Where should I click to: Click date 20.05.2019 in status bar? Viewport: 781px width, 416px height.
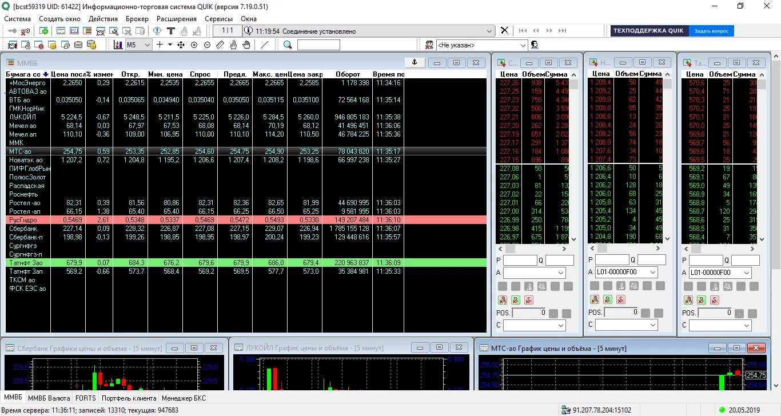(744, 410)
